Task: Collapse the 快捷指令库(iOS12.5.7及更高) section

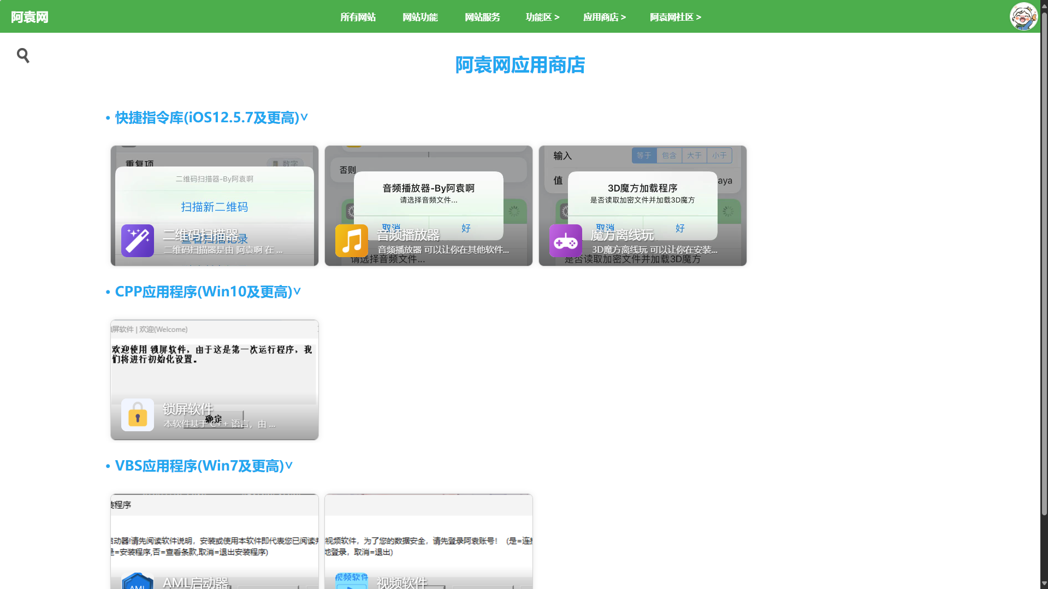Action: point(212,117)
